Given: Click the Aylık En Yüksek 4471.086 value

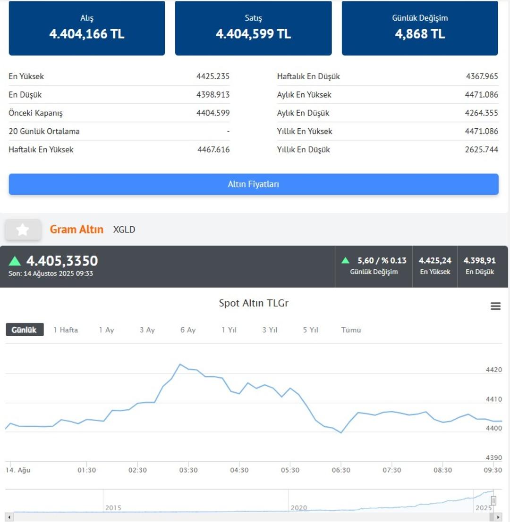Looking at the screenshot, I should click(x=481, y=95).
